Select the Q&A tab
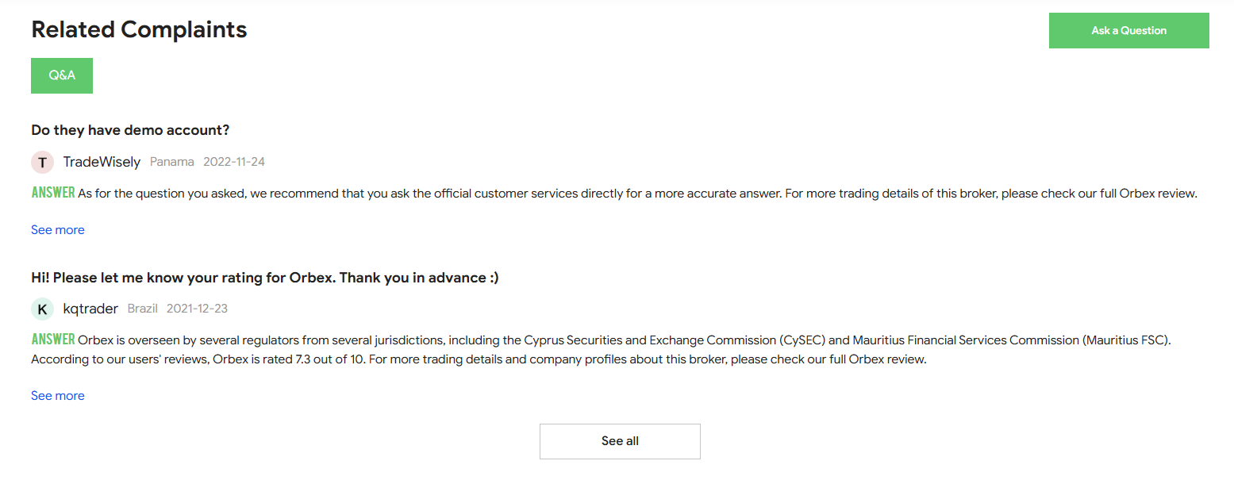Image resolution: width=1234 pixels, height=480 pixels. 62,75
